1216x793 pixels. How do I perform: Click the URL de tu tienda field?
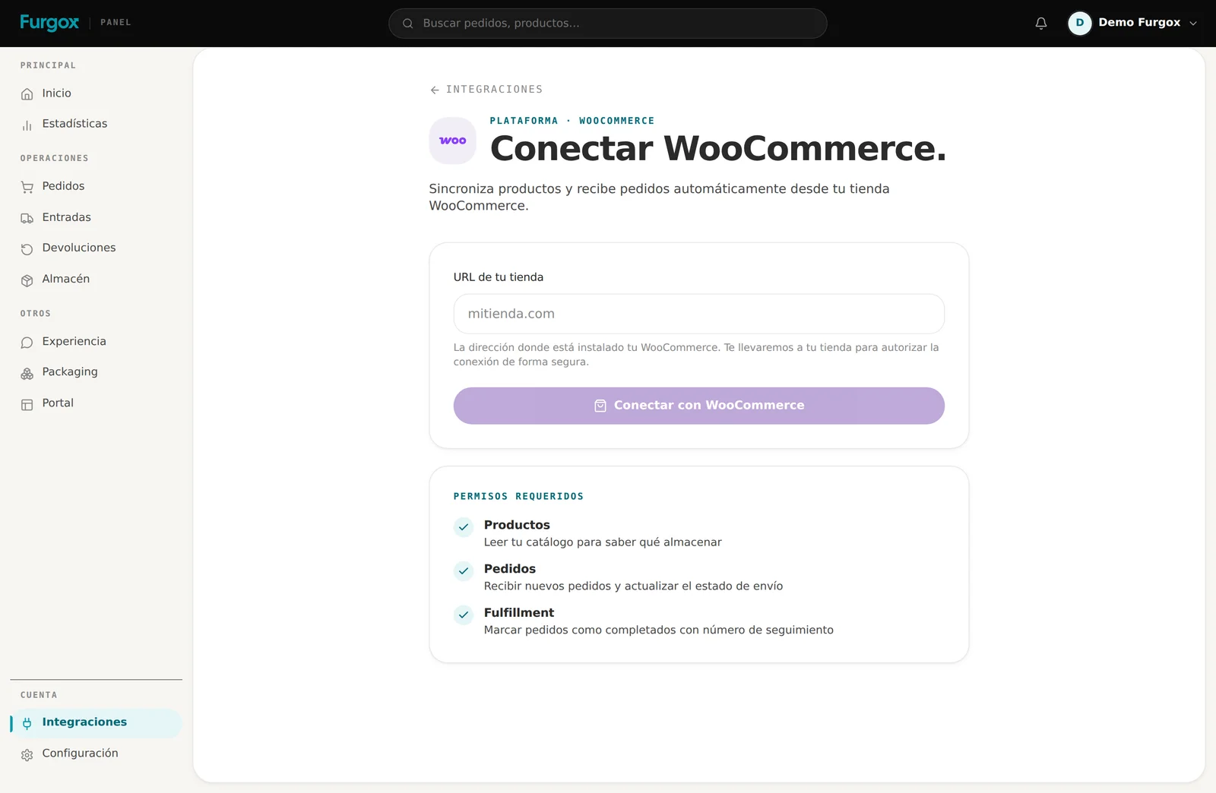[x=698, y=314]
